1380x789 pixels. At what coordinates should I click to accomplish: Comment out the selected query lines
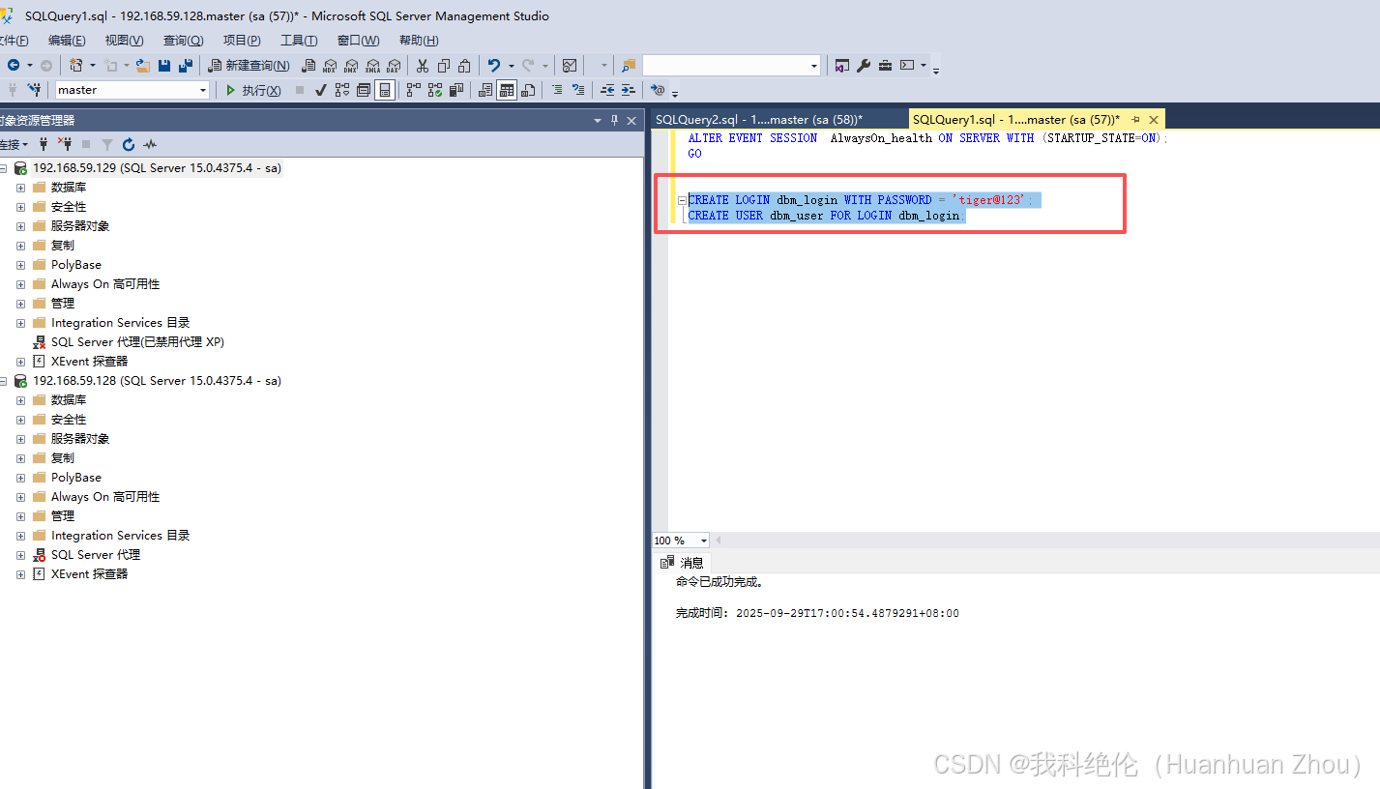pos(558,89)
